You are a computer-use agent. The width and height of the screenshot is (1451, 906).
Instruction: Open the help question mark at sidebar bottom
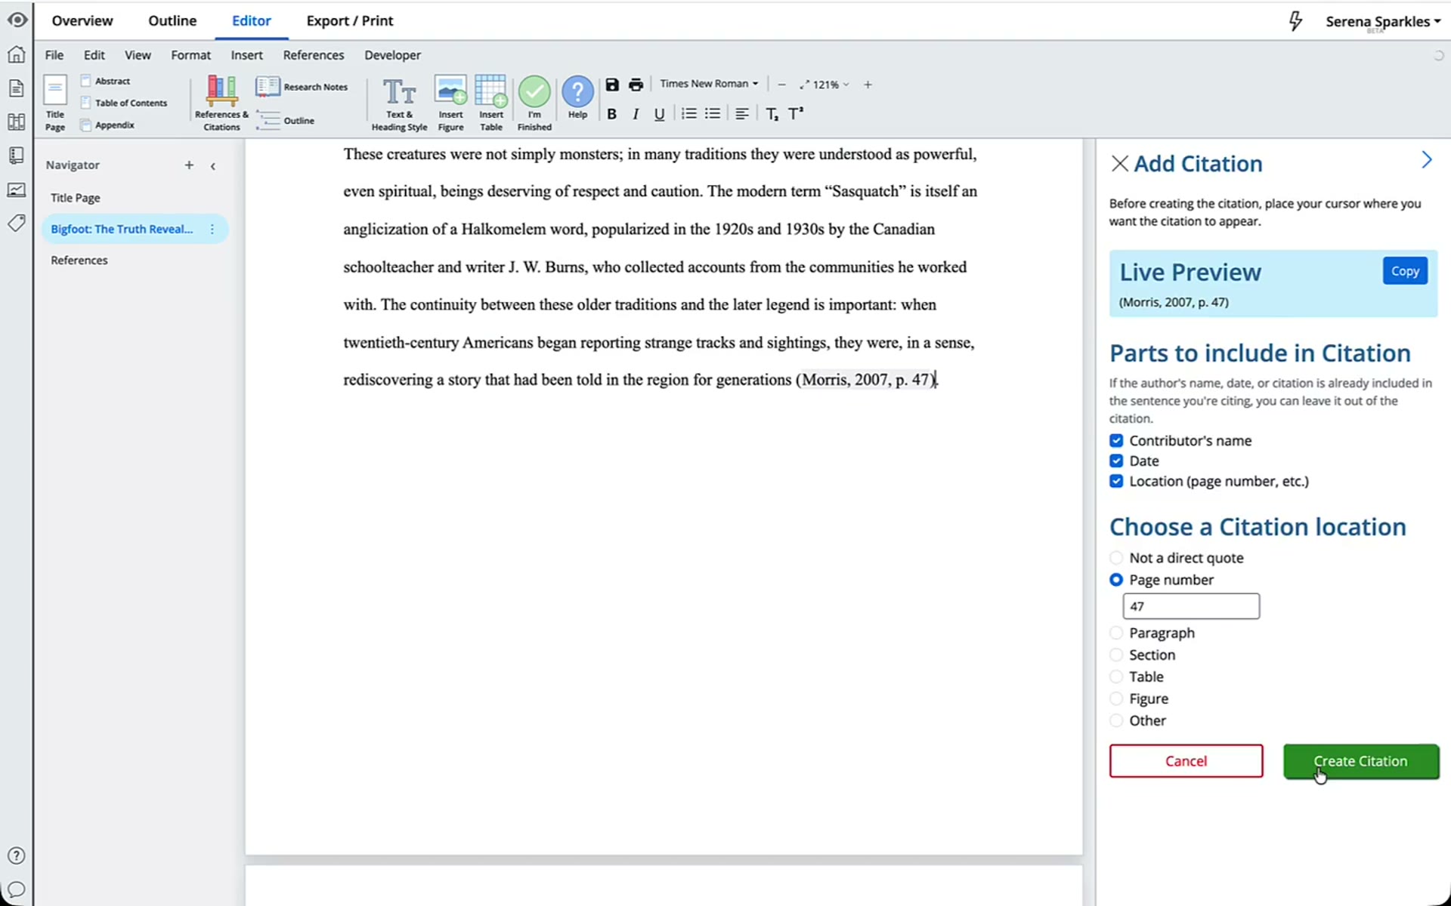tap(17, 855)
